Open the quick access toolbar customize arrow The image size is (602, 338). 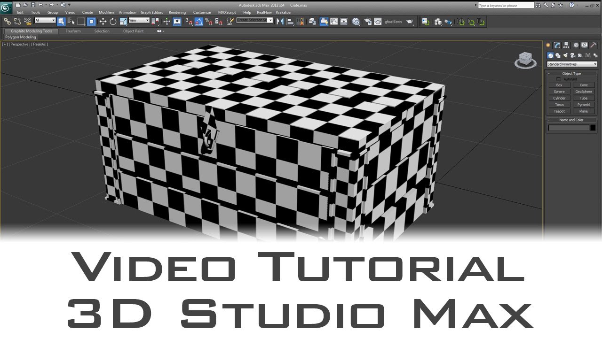[70, 5]
